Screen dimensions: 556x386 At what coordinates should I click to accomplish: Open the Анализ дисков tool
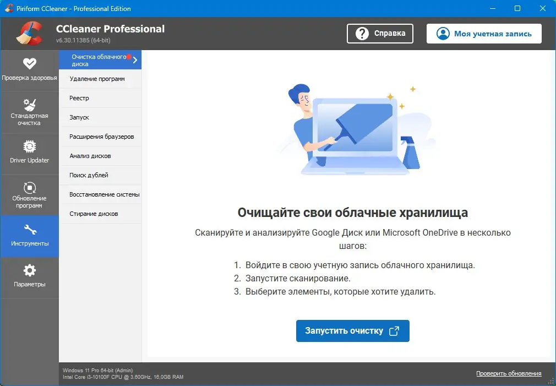[91, 156]
